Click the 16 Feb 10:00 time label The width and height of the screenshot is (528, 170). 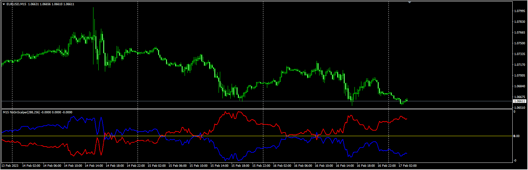tap(324, 166)
